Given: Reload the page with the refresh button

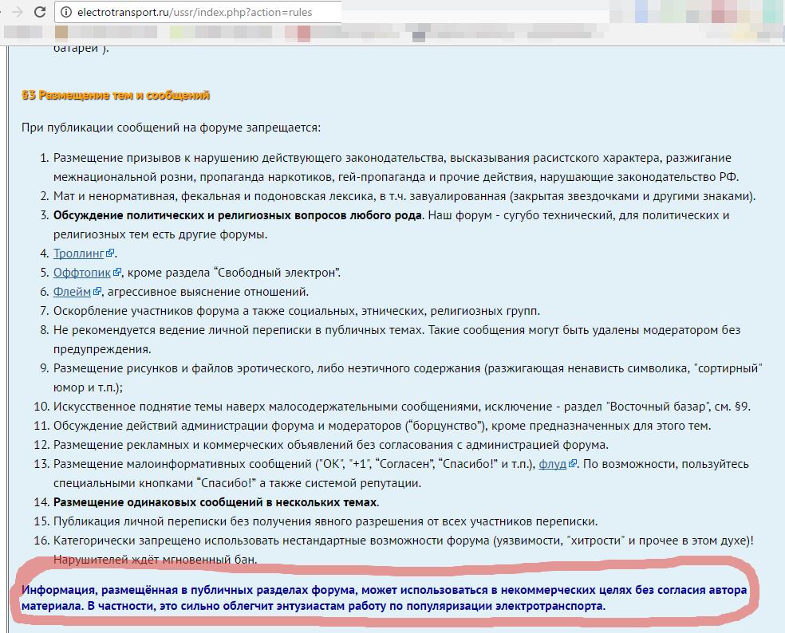Looking at the screenshot, I should click(40, 13).
